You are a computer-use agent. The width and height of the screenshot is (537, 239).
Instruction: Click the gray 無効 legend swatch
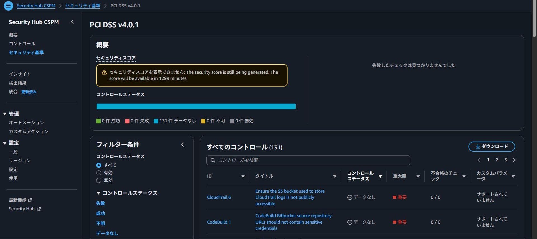tap(232, 121)
